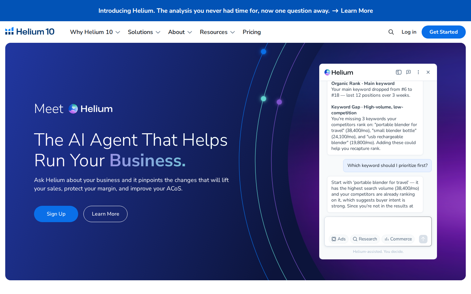
Task: Click 'Helium-assisted. You decide.' footer text
Action: pyautogui.click(x=378, y=252)
